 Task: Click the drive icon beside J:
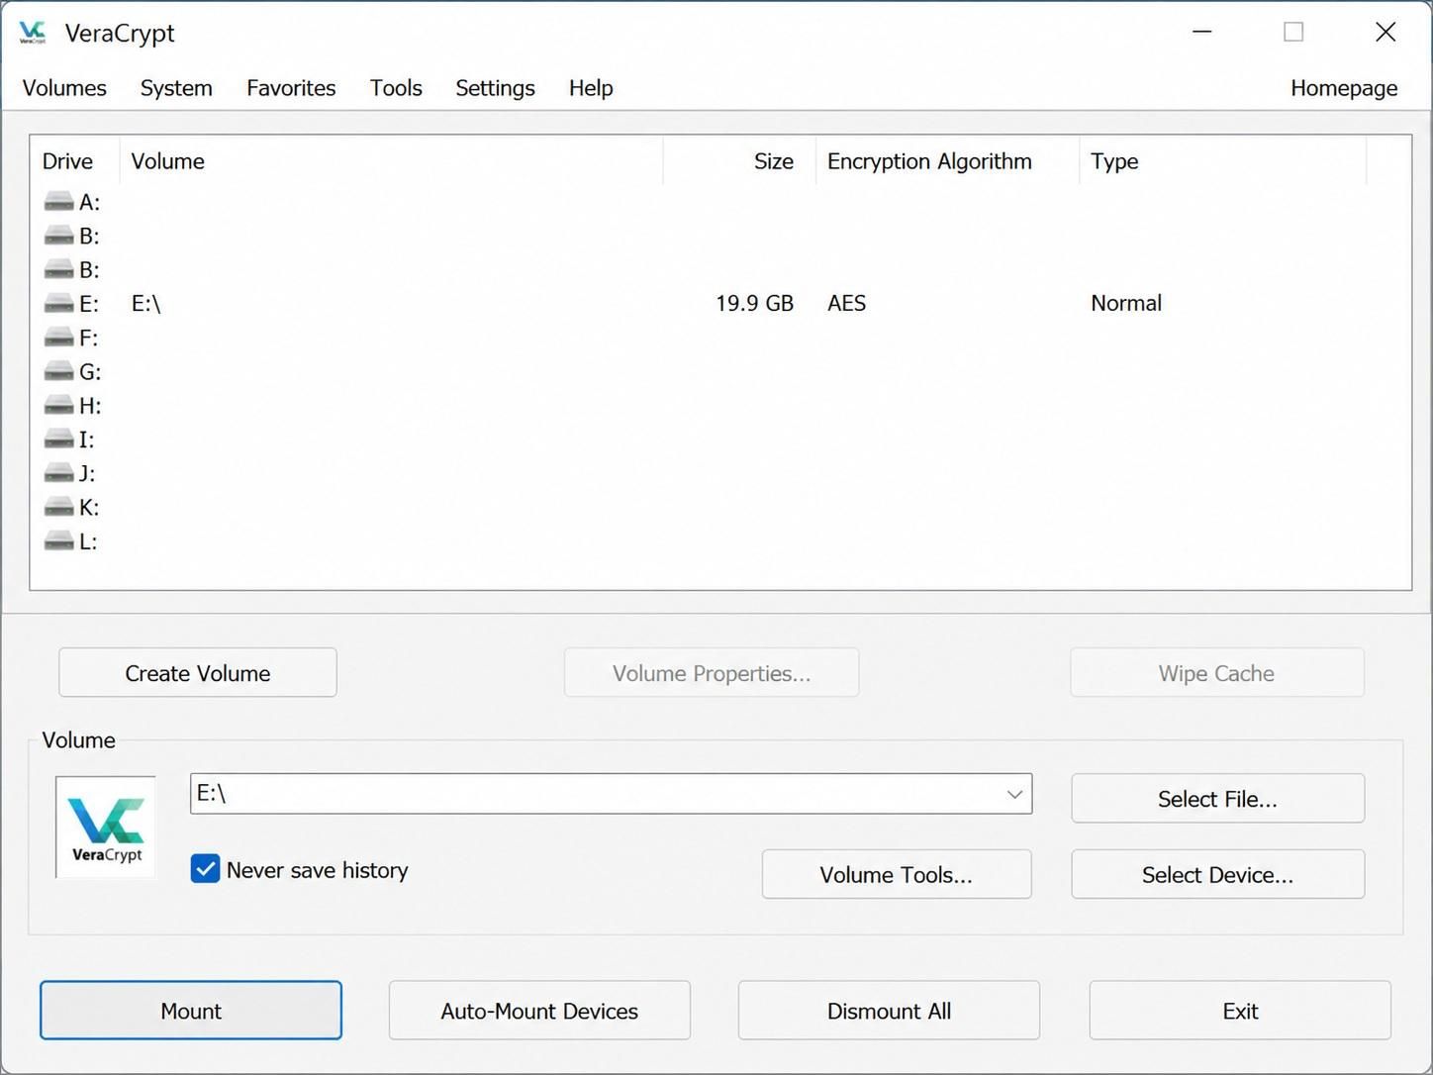pyautogui.click(x=59, y=472)
